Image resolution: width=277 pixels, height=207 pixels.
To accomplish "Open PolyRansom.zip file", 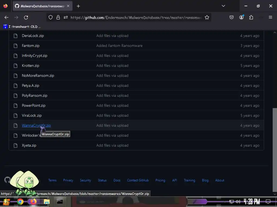I will [x=35, y=96].
